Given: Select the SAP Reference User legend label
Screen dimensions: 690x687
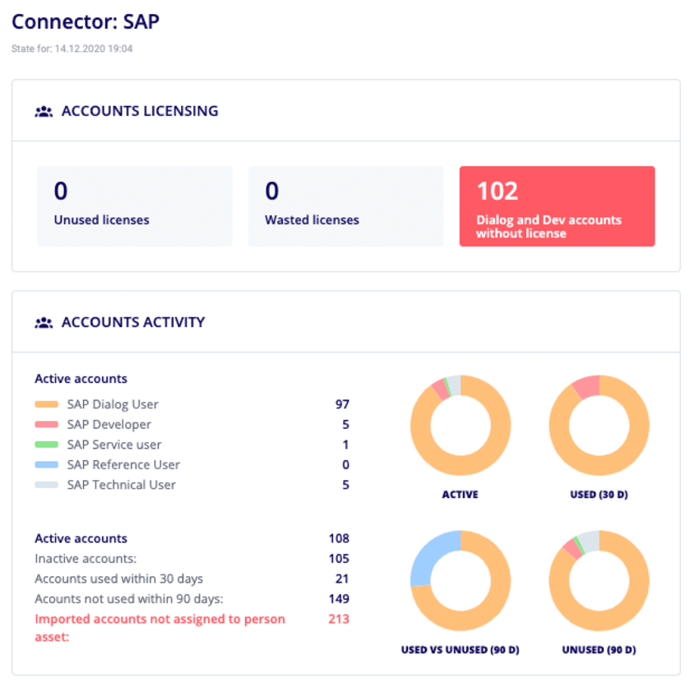Looking at the screenshot, I should (x=123, y=465).
